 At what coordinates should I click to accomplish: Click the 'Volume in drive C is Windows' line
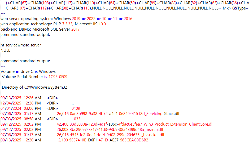28,71
